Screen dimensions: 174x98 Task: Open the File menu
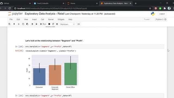click(x=11, y=19)
